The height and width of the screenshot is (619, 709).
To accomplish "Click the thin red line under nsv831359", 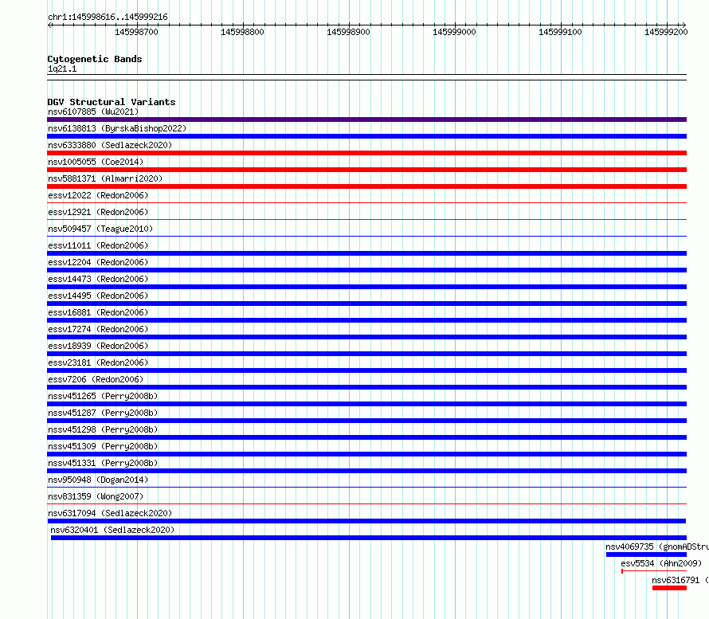I will [x=366, y=503].
